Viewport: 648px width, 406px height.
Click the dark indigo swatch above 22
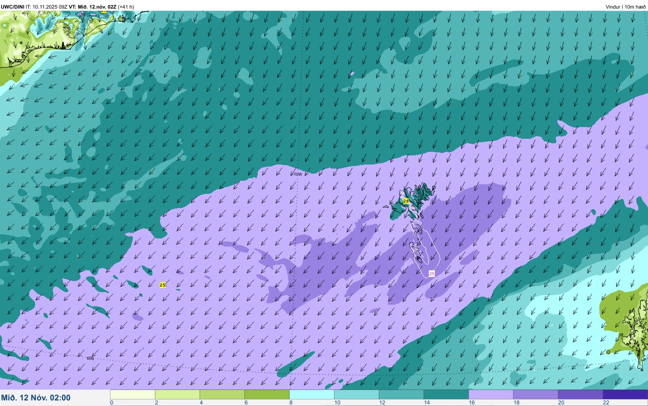click(625, 394)
